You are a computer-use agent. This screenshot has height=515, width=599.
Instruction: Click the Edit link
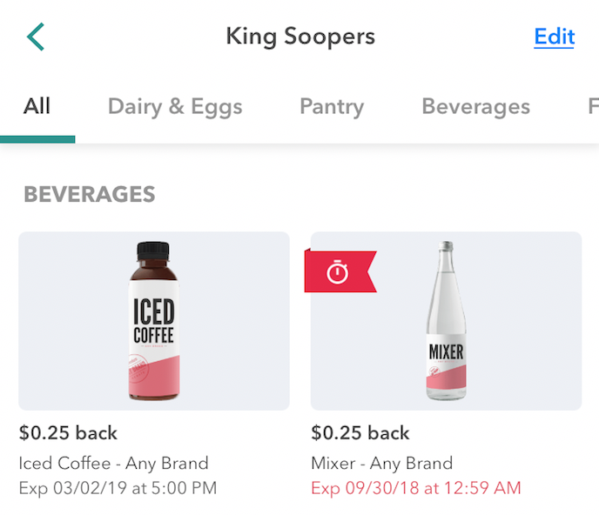pos(554,37)
